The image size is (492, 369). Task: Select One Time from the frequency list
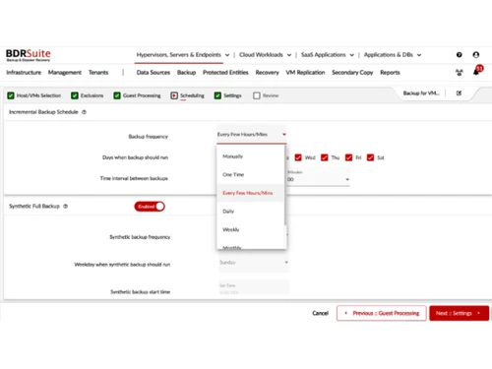(x=251, y=174)
